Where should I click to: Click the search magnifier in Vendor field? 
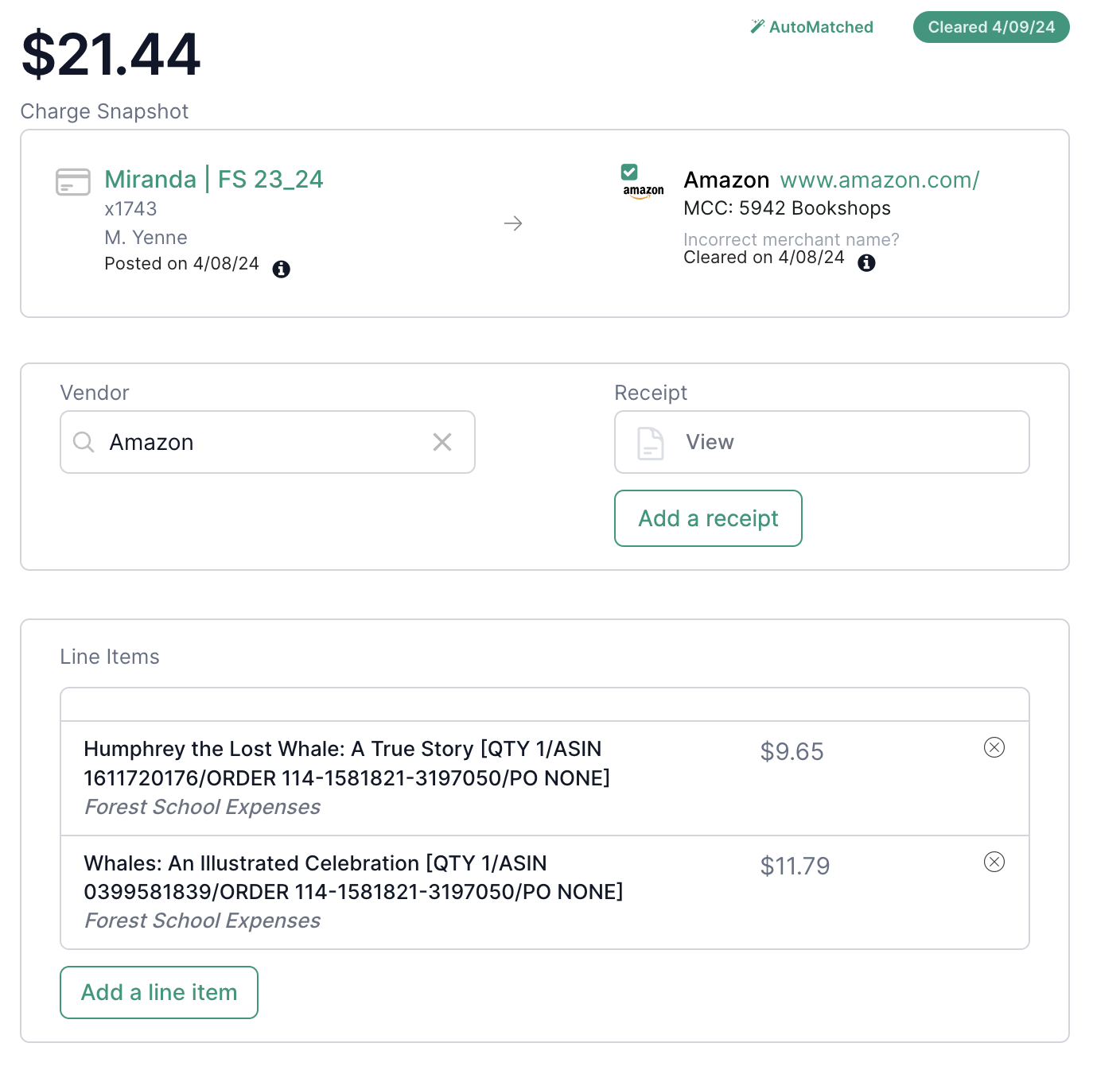click(x=84, y=442)
